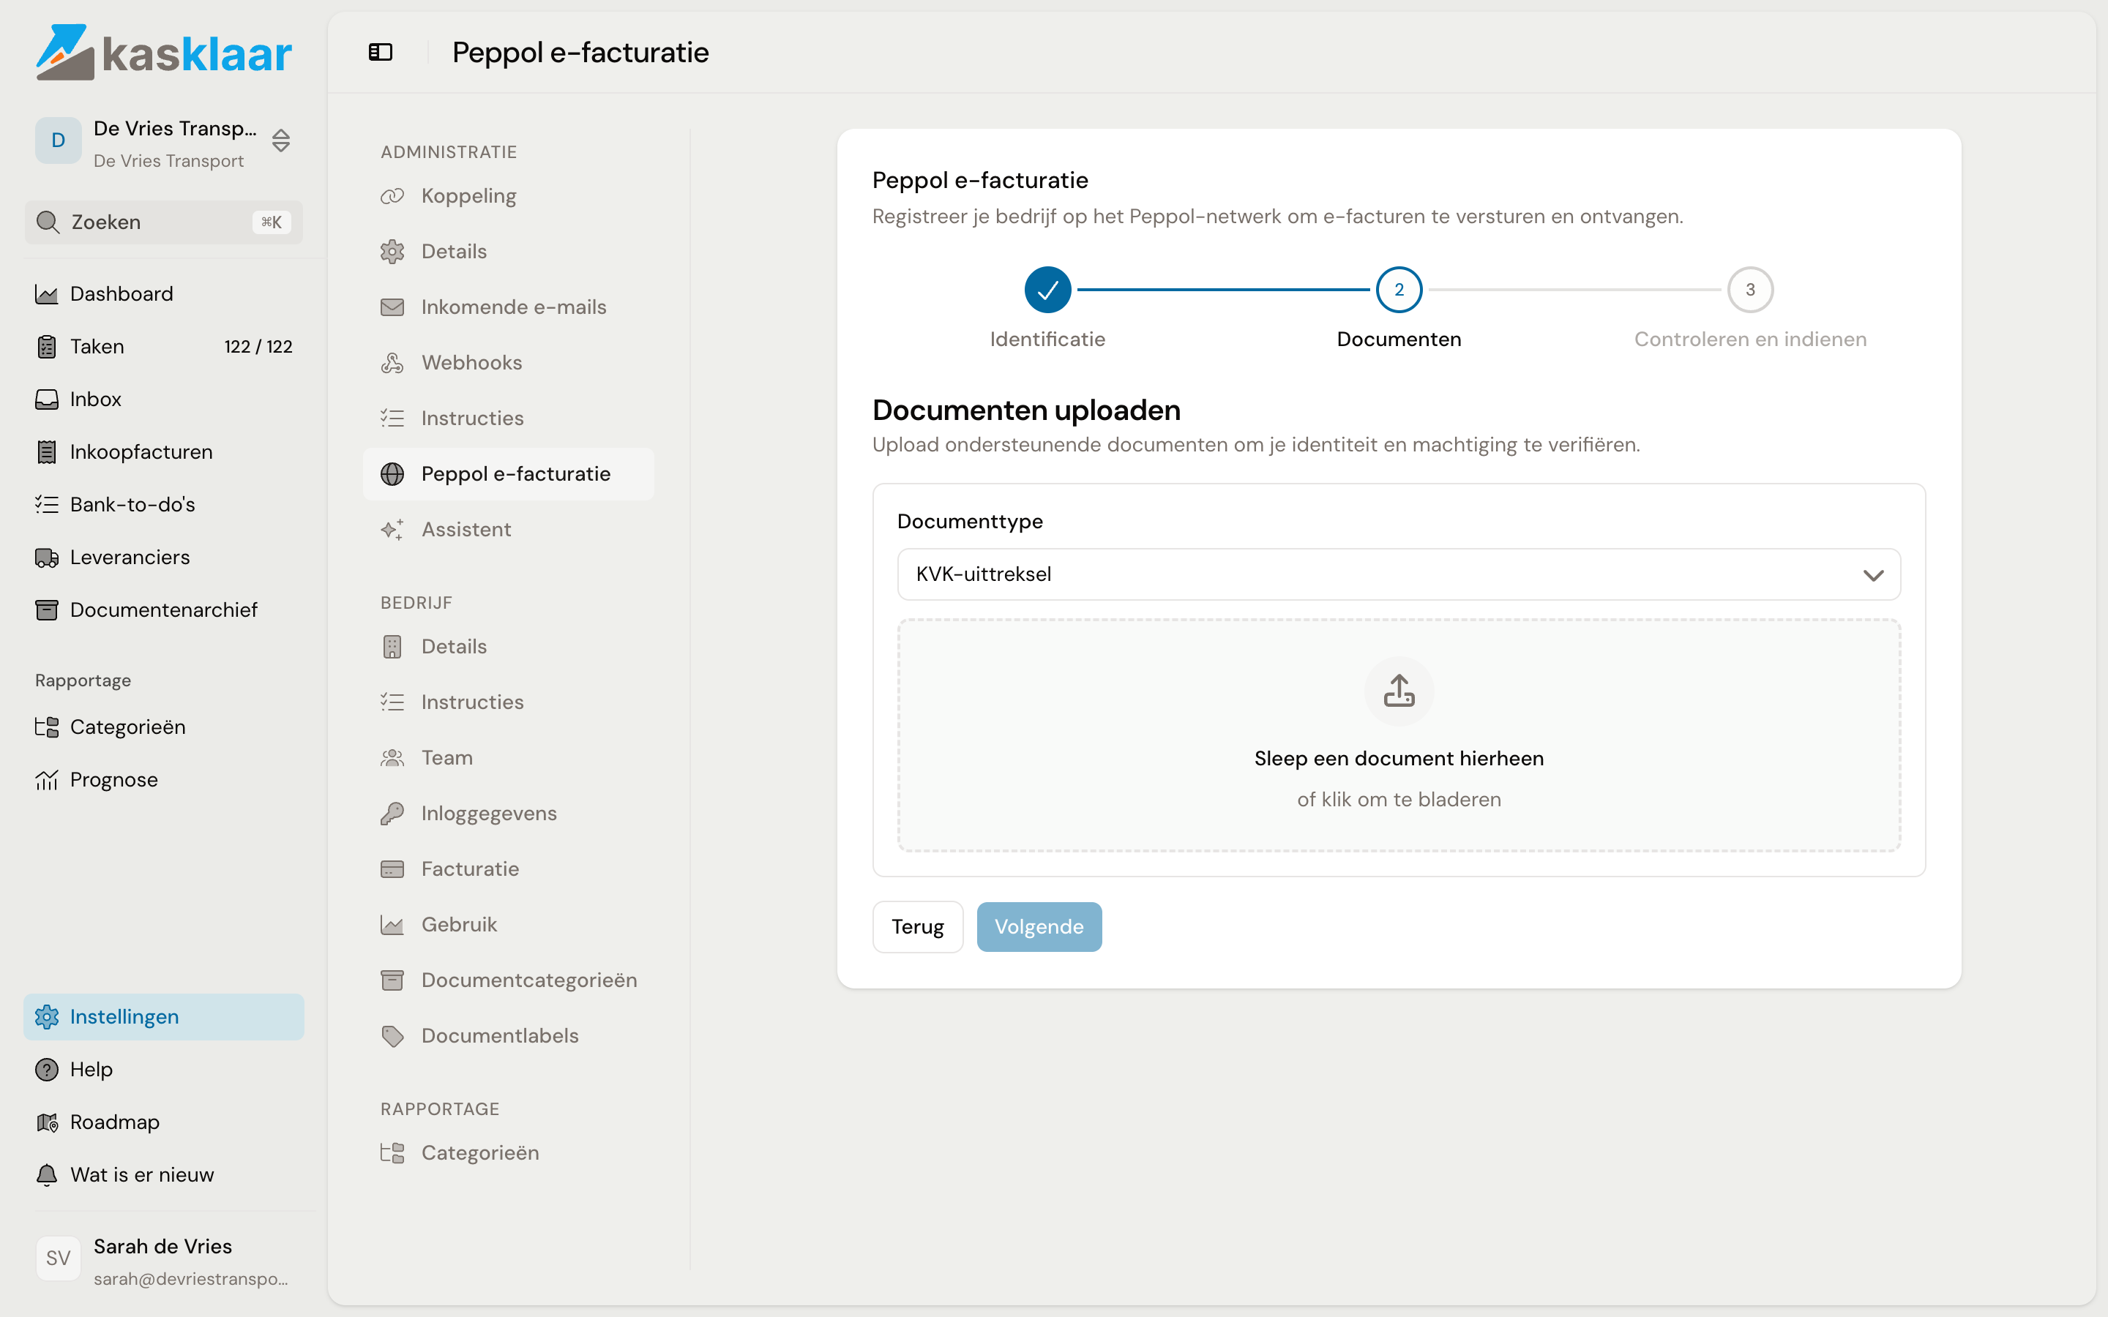The image size is (2108, 1317).
Task: Expand the De Vries Transport company switcher
Action: (x=164, y=141)
